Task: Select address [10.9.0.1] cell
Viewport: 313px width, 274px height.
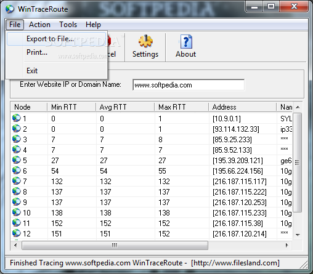Action: [x=227, y=119]
